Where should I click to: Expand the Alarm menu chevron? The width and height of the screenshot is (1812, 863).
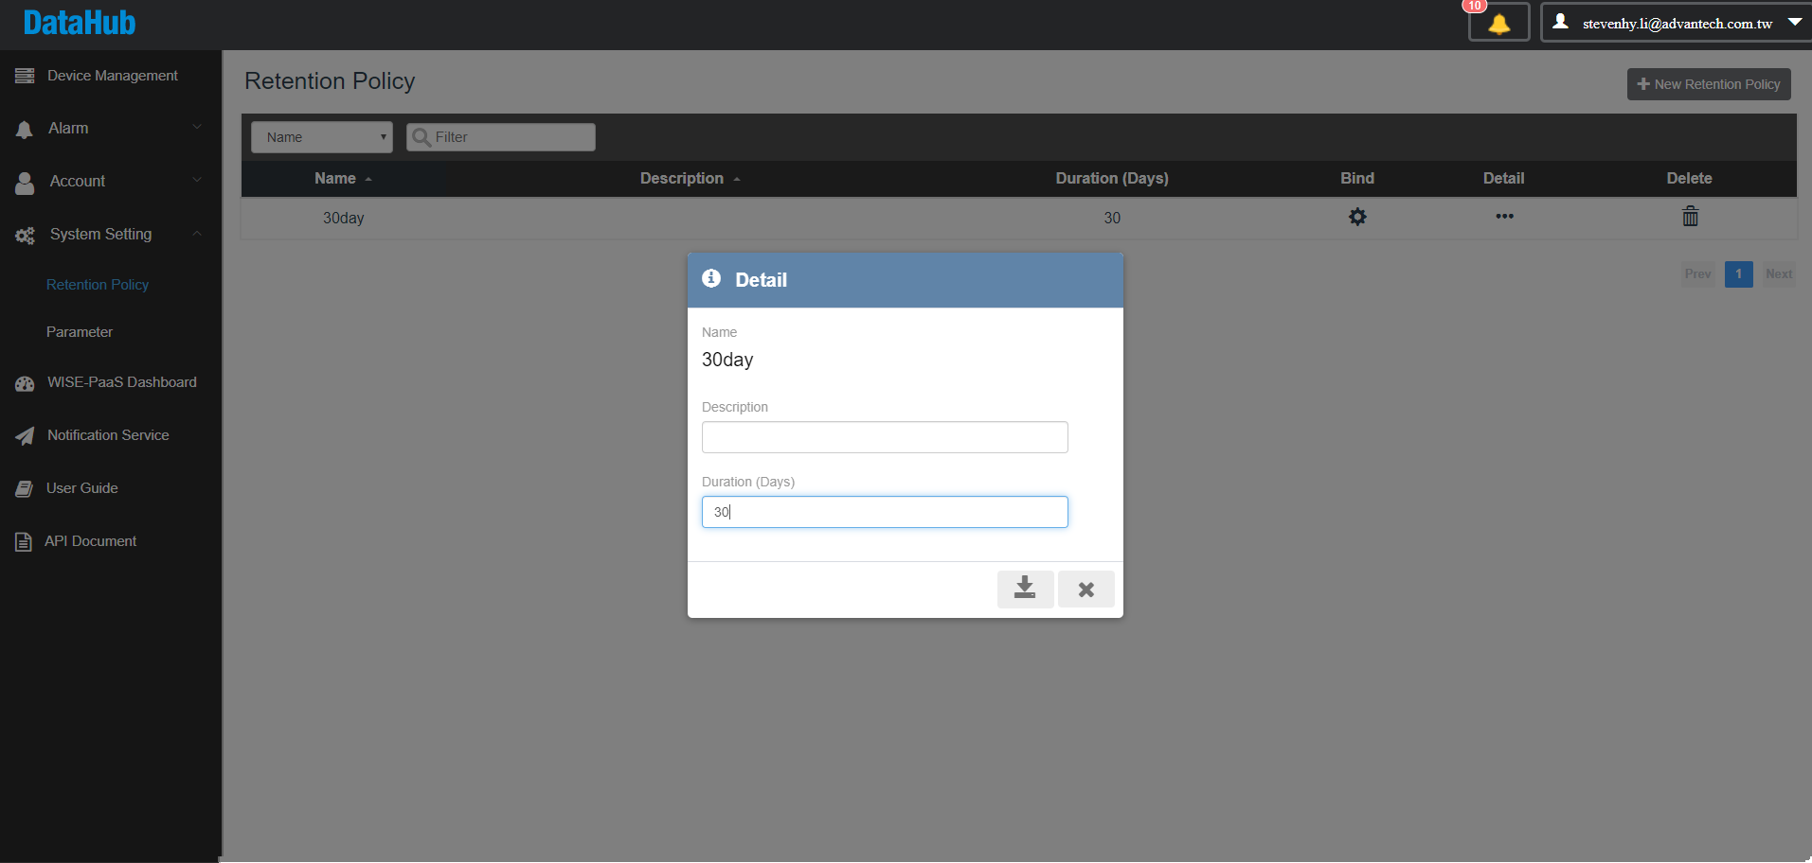(197, 127)
